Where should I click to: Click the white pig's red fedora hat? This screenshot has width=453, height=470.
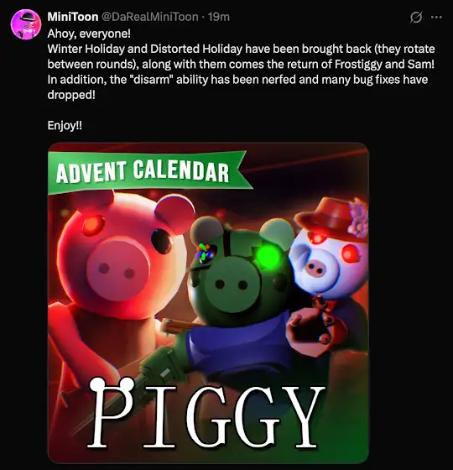tap(331, 218)
